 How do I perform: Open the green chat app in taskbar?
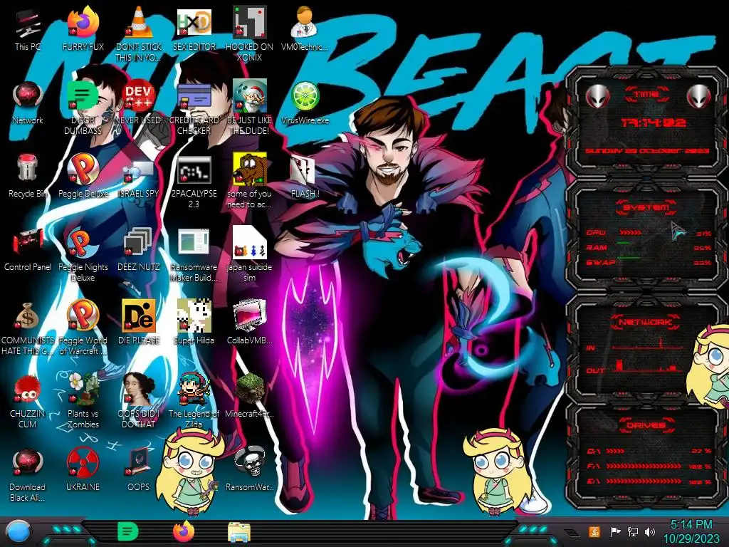128,531
